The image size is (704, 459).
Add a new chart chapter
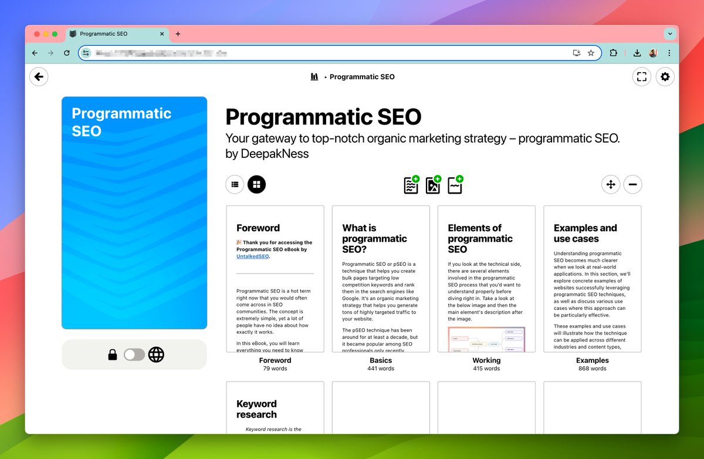(x=455, y=184)
